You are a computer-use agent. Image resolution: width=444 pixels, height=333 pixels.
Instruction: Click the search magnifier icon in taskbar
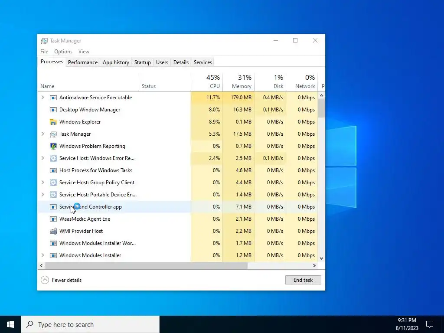coord(29,324)
